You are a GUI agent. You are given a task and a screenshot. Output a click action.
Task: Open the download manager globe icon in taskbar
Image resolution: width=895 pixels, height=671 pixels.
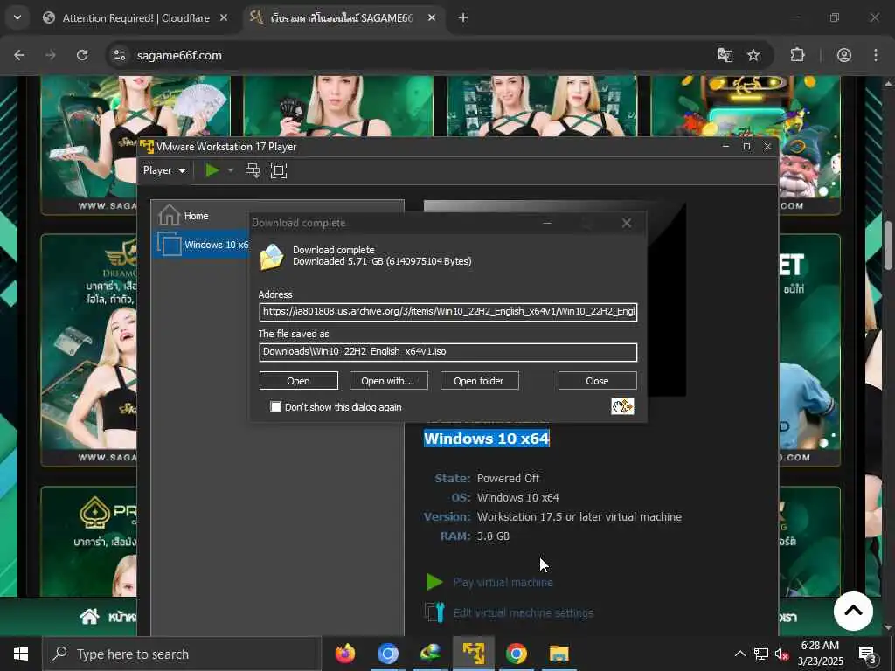coord(430,654)
